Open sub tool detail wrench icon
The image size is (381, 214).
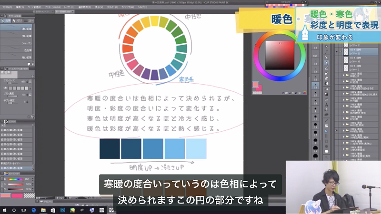[x=32, y=117]
